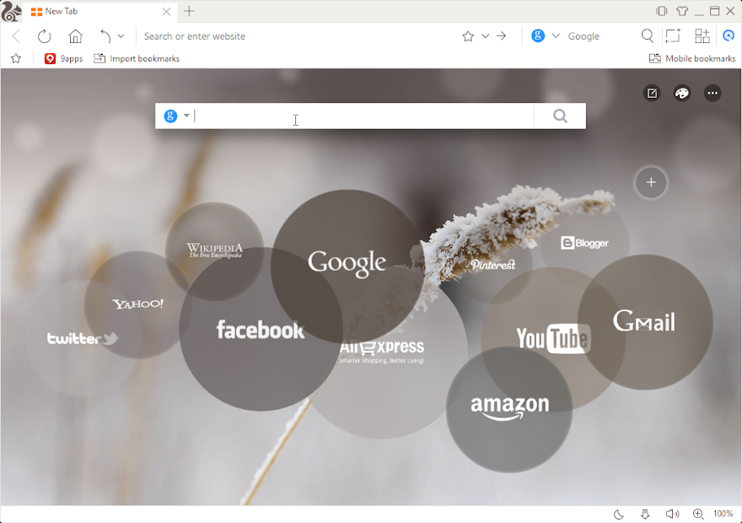Click the go forward arrow in address bar
Screen dimensions: 742x523
(x=502, y=36)
